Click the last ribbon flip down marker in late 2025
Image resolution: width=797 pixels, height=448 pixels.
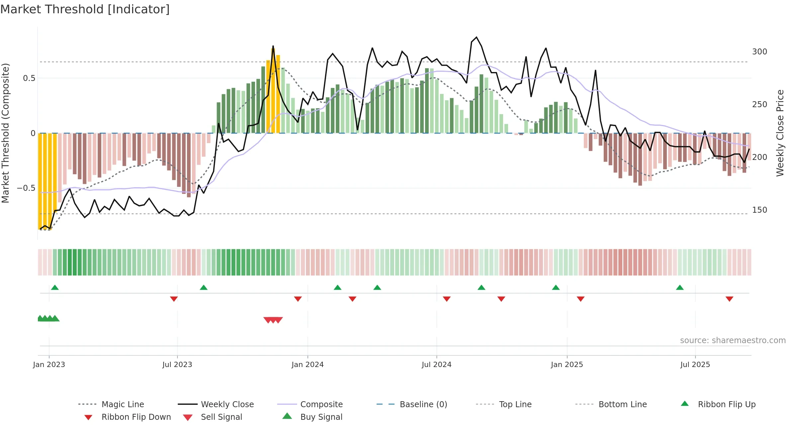point(729,299)
